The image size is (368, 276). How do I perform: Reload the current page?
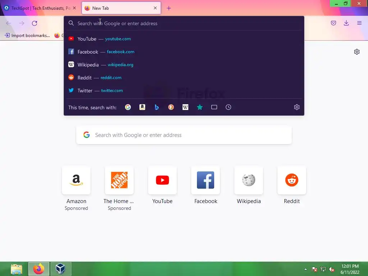[34, 23]
